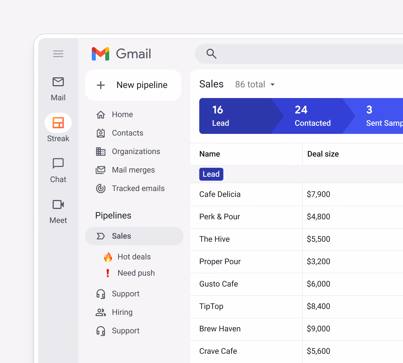The width and height of the screenshot is (403, 363).
Task: Click the Contacts badge icon
Action: 101,133
